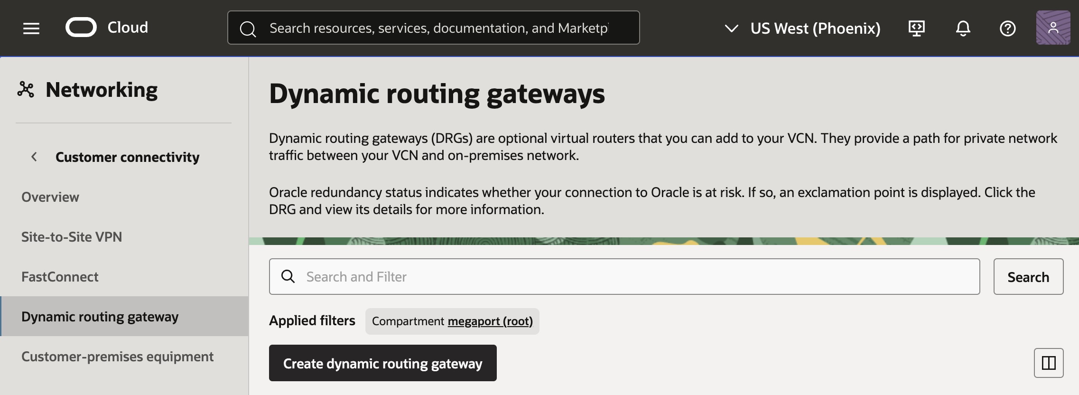Click the Customer connectivity heading
Image resolution: width=1079 pixels, height=395 pixels.
click(x=127, y=157)
